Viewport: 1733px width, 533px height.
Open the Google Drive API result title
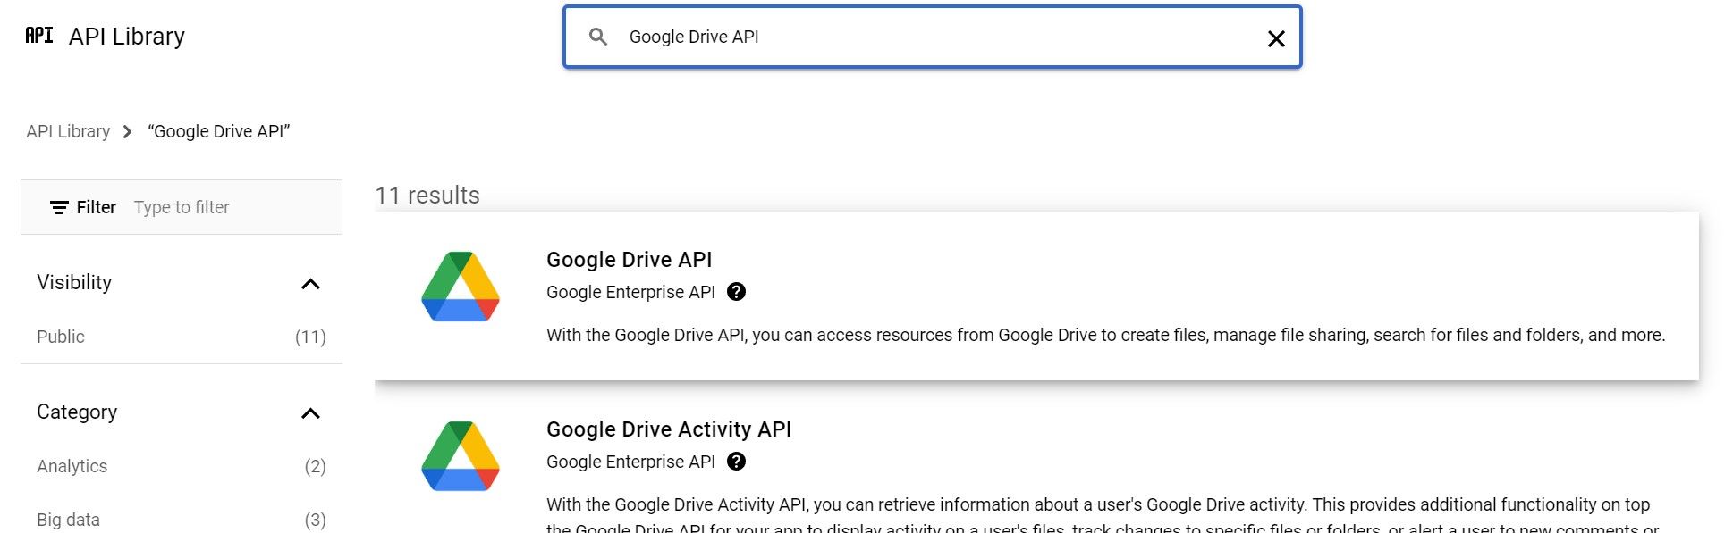tap(629, 260)
